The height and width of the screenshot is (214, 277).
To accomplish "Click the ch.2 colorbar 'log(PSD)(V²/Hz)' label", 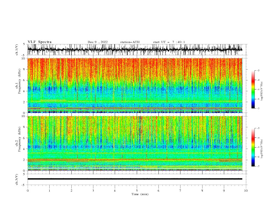I will pos(262,149).
